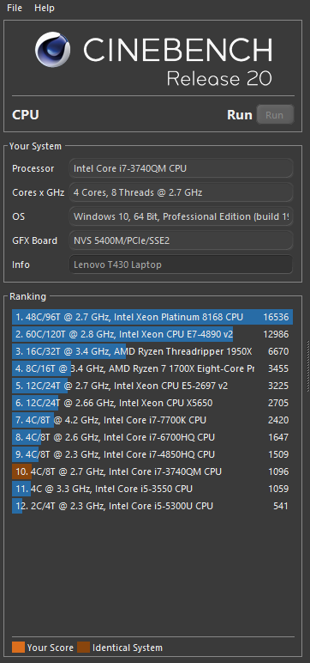The height and width of the screenshot is (663, 310).
Task: Open the File menu
Action: (15, 8)
